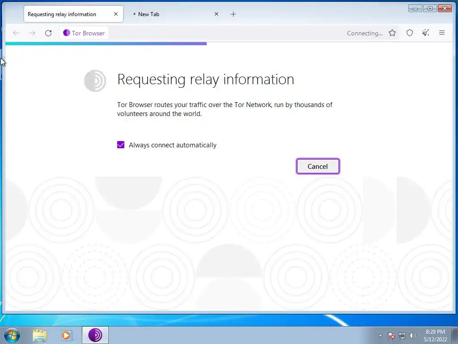This screenshot has width=458, height=344.
Task: Show hidden system tray icons
Action: click(x=380, y=335)
